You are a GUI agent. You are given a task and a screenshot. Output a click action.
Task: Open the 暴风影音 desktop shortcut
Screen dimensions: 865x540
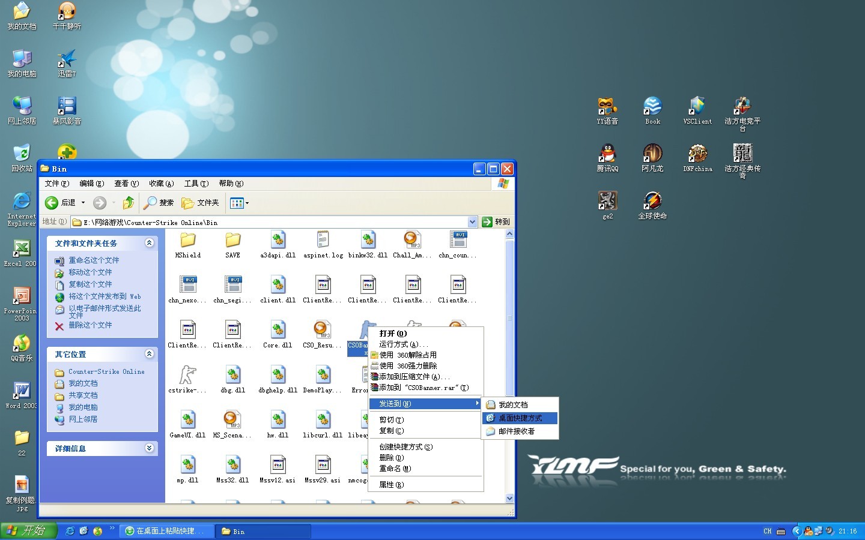[67, 111]
